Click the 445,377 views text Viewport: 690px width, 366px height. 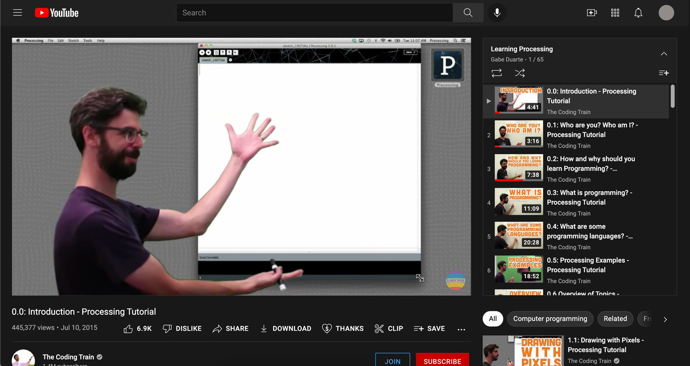(33, 327)
